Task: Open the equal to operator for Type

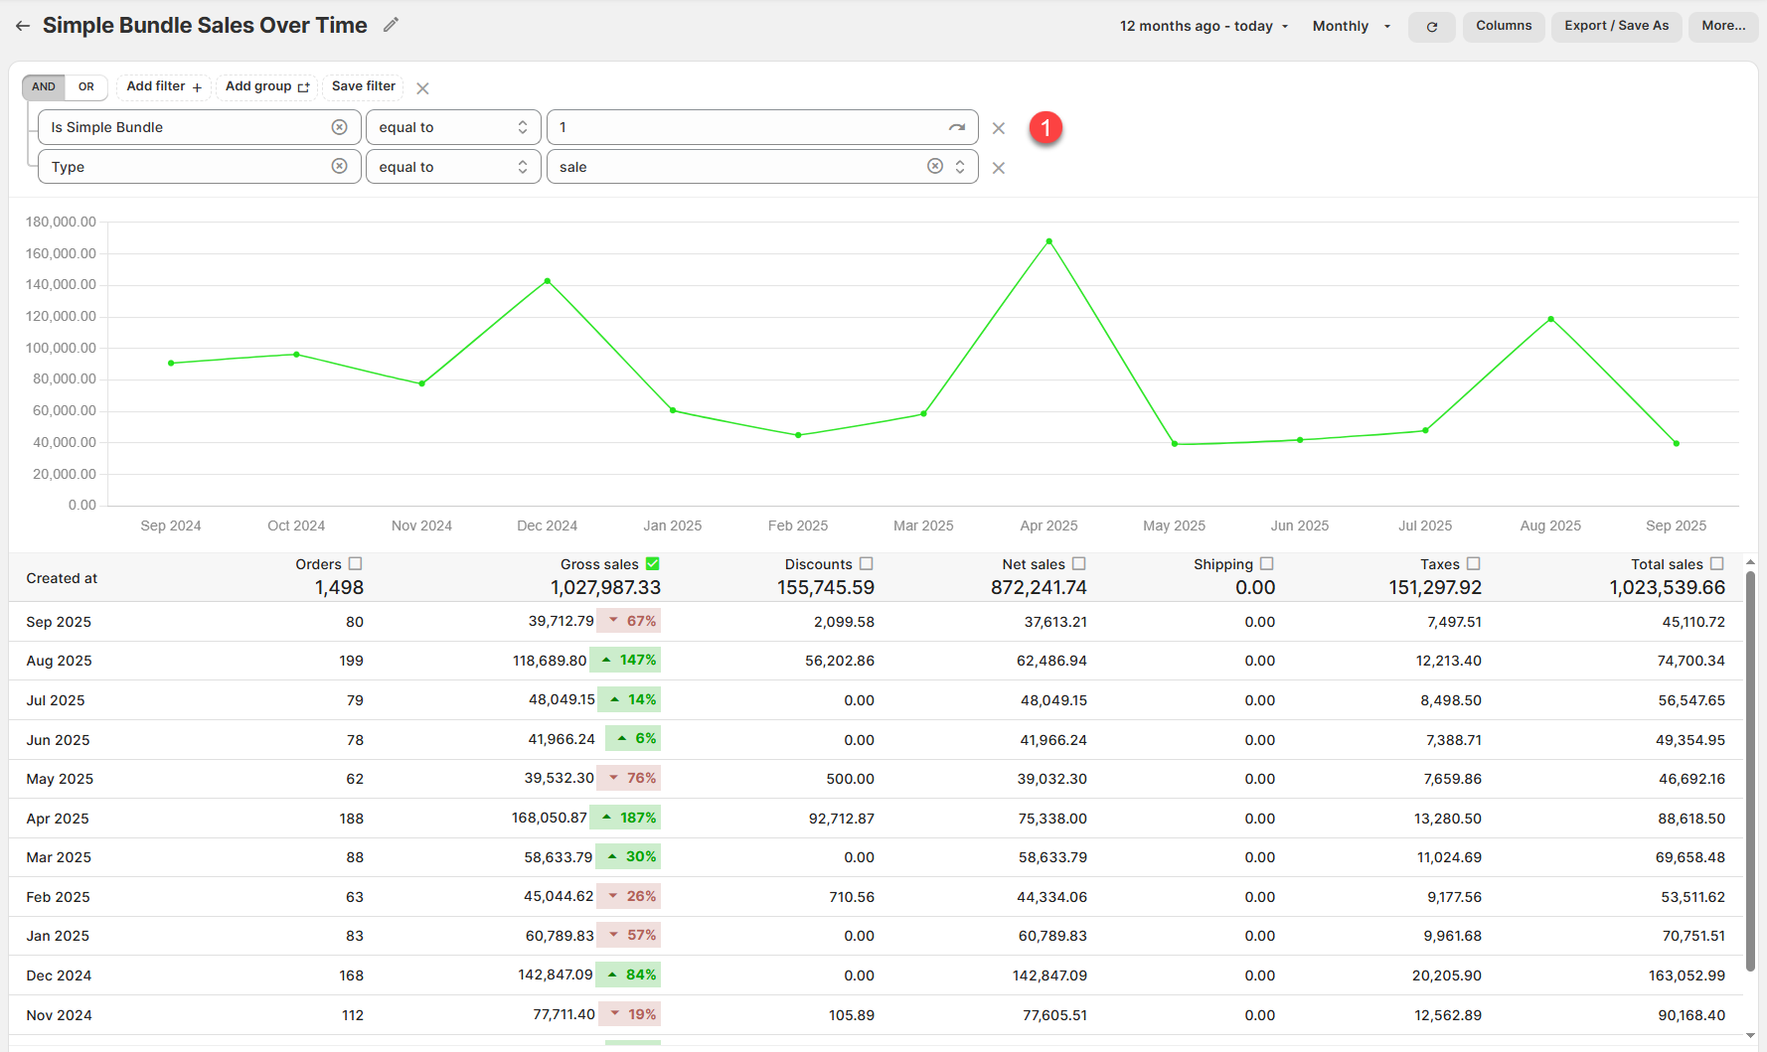Action: pyautogui.click(x=453, y=167)
